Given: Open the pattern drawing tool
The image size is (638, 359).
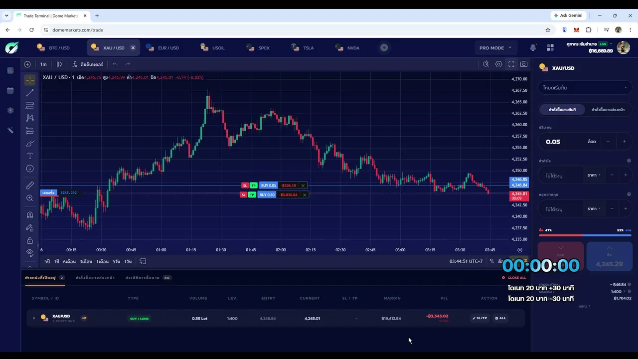Looking at the screenshot, I should pyautogui.click(x=30, y=118).
